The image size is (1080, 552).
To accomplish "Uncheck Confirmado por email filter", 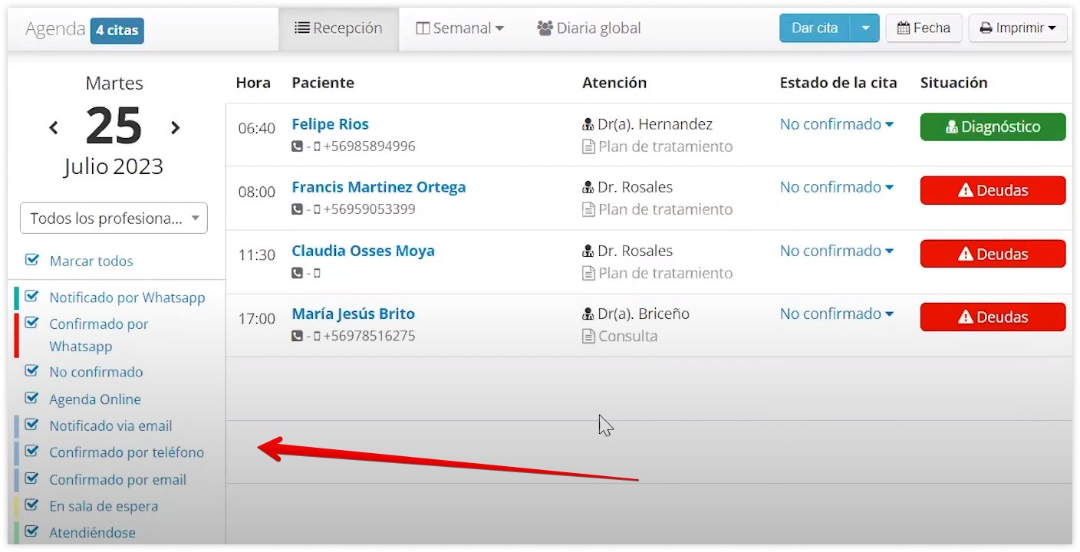I will [x=31, y=478].
